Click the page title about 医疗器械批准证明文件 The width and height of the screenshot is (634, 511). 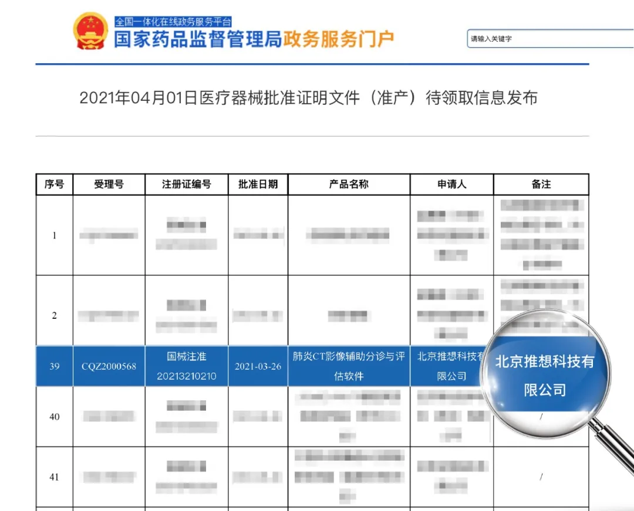click(310, 98)
